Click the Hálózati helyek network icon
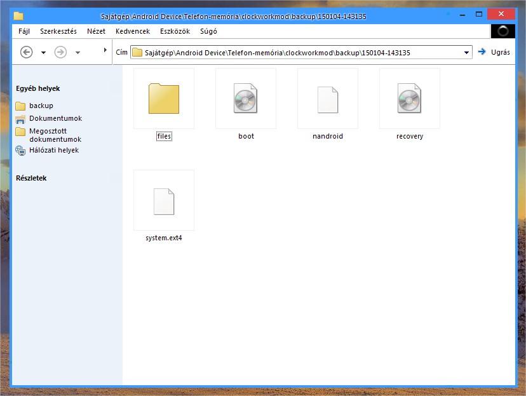The width and height of the screenshot is (526, 396). pos(20,151)
